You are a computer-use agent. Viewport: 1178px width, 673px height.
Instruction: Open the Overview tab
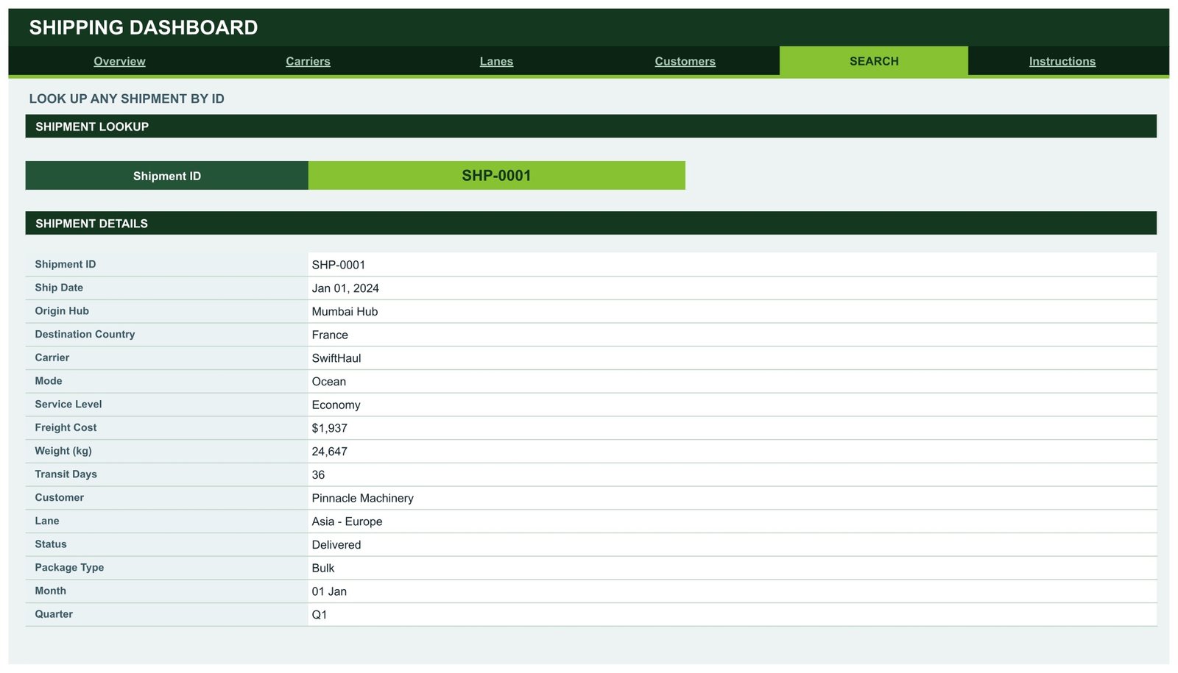(119, 61)
